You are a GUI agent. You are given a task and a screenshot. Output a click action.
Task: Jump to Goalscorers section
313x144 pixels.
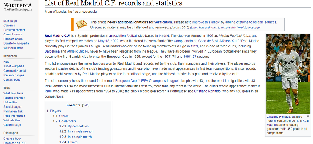(68, 121)
